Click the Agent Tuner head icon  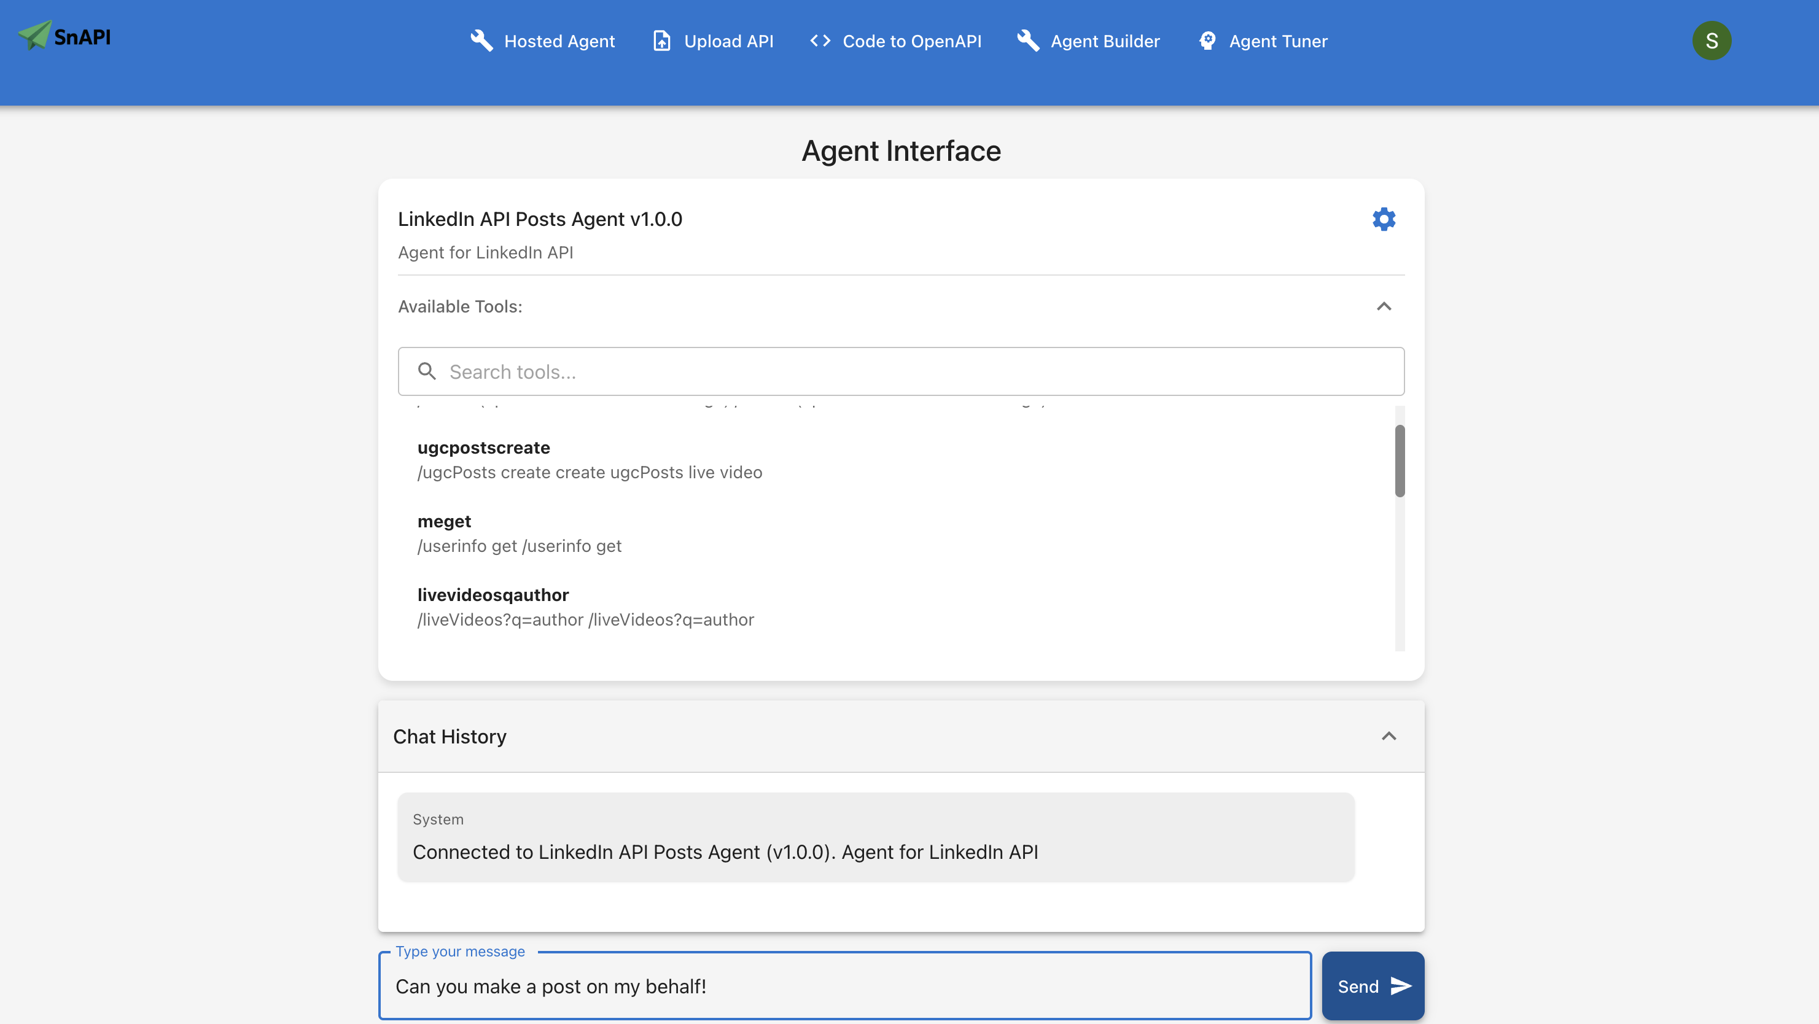[x=1207, y=41]
